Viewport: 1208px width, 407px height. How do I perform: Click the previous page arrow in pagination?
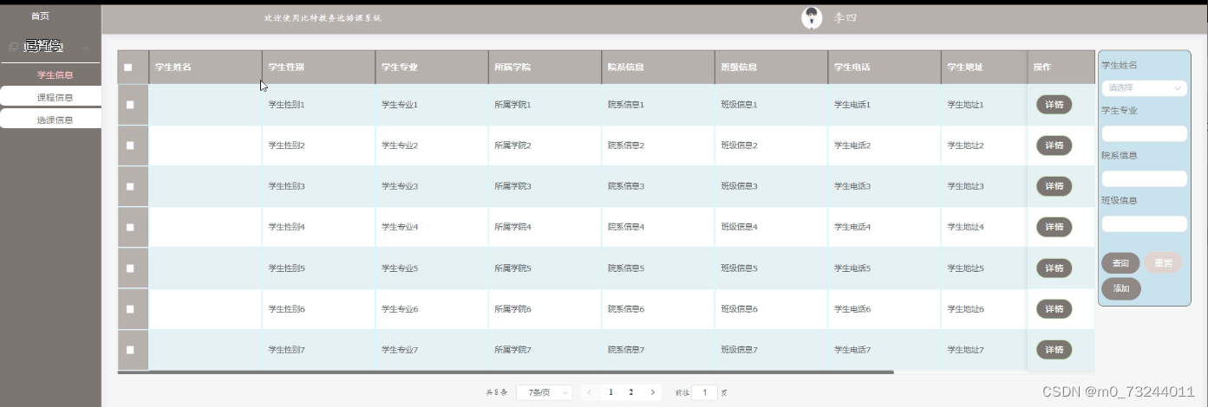point(590,392)
